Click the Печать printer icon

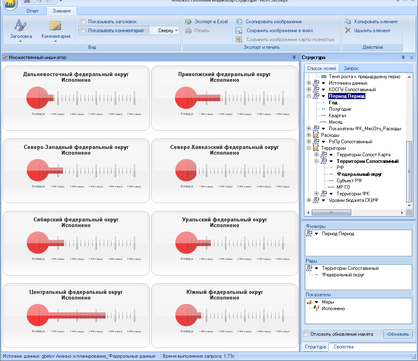point(188,31)
